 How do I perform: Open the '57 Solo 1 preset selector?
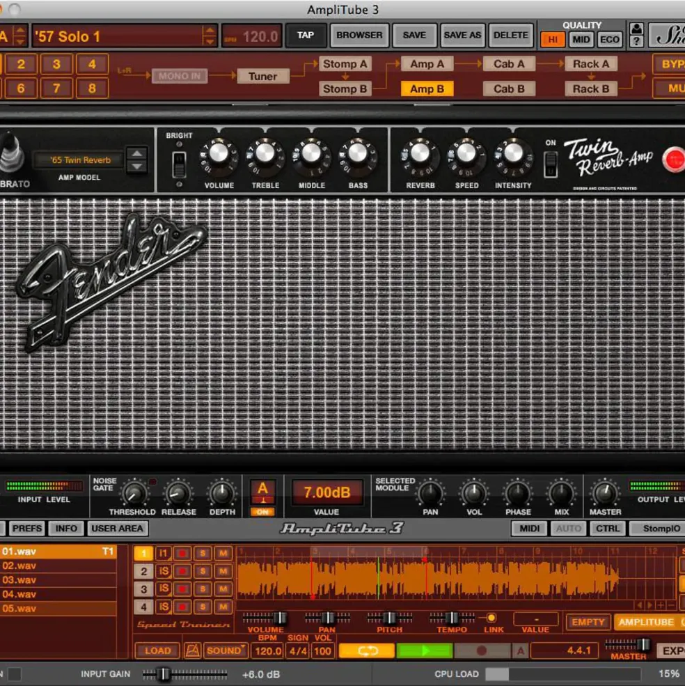pos(118,36)
